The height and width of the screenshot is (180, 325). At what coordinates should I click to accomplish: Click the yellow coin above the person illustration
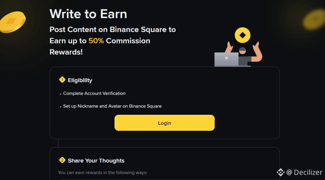(243, 35)
